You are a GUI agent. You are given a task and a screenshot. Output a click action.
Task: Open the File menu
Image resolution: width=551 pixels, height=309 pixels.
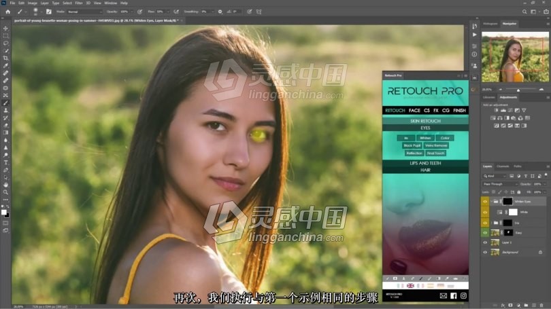(12, 3)
